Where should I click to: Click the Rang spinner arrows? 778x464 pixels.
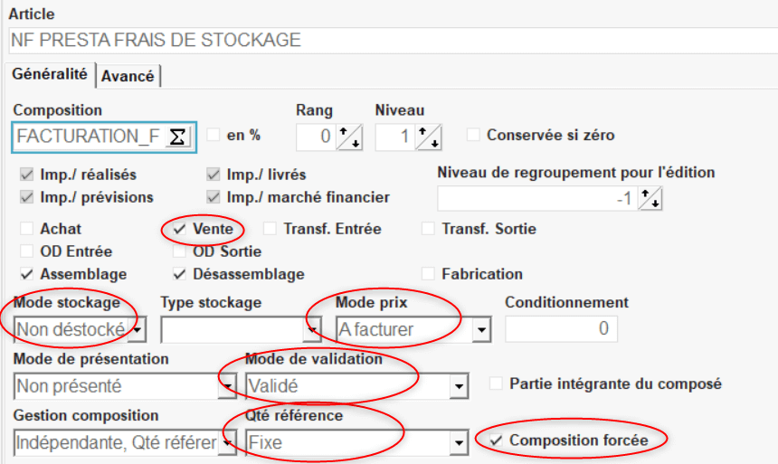click(349, 137)
